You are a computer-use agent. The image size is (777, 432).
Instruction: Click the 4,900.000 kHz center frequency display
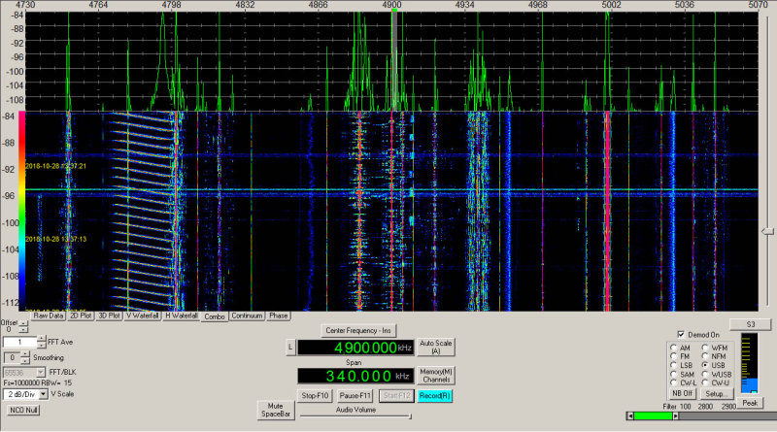(355, 348)
